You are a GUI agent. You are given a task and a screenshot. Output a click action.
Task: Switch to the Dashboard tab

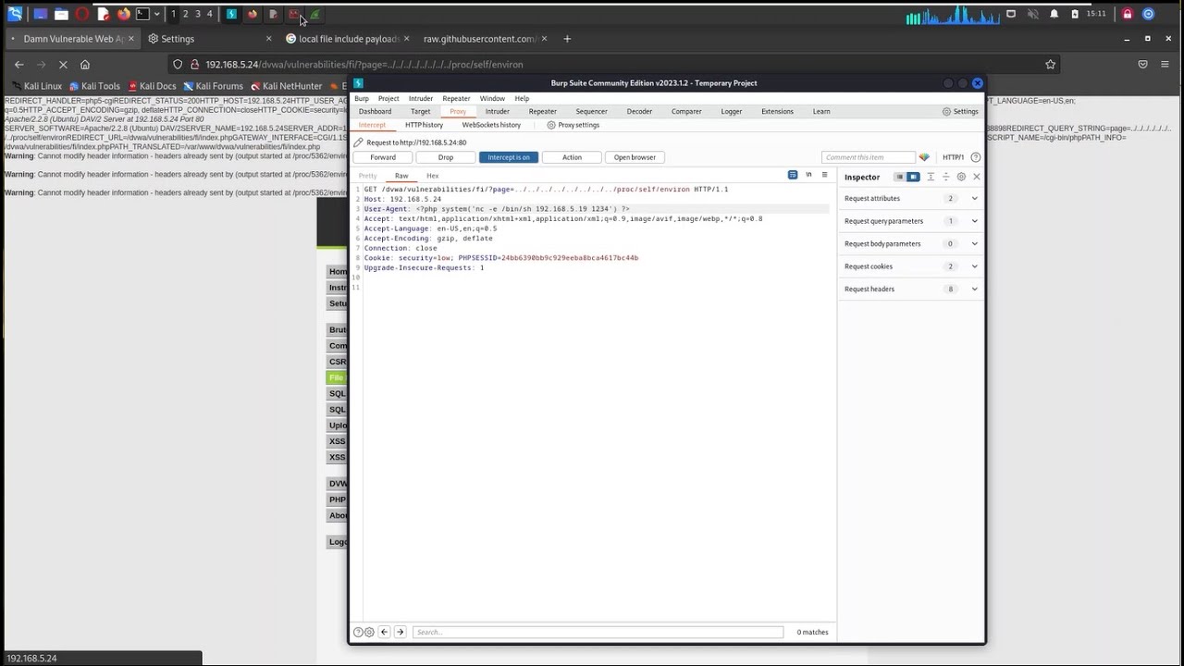tap(375, 111)
